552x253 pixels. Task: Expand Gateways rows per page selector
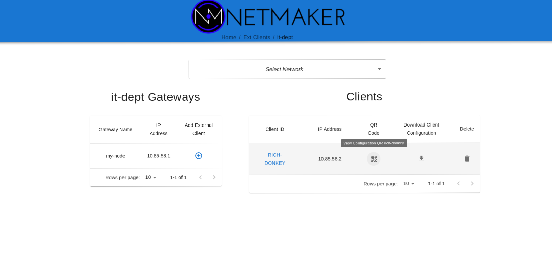click(151, 177)
